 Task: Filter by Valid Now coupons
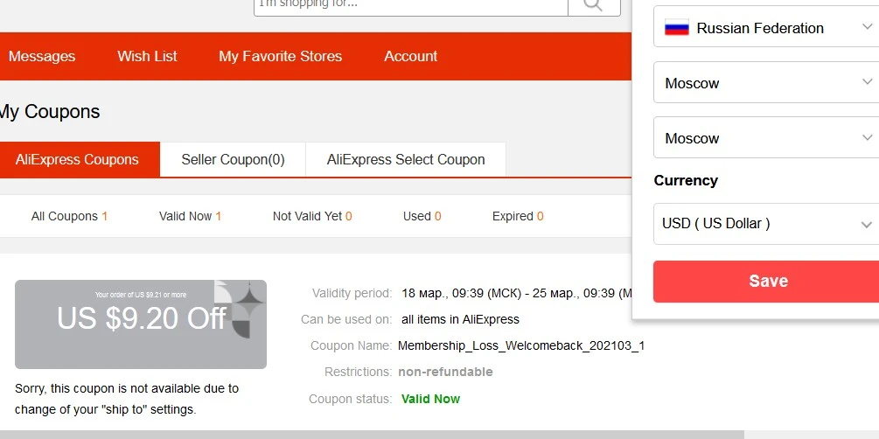(x=190, y=216)
